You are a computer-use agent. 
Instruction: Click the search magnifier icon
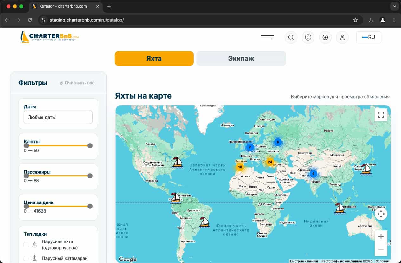pyautogui.click(x=291, y=37)
